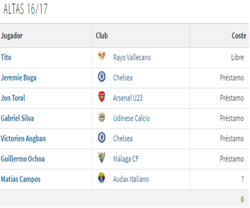Open the Audax Italiano club link
This screenshot has width=250, height=208.
click(131, 179)
